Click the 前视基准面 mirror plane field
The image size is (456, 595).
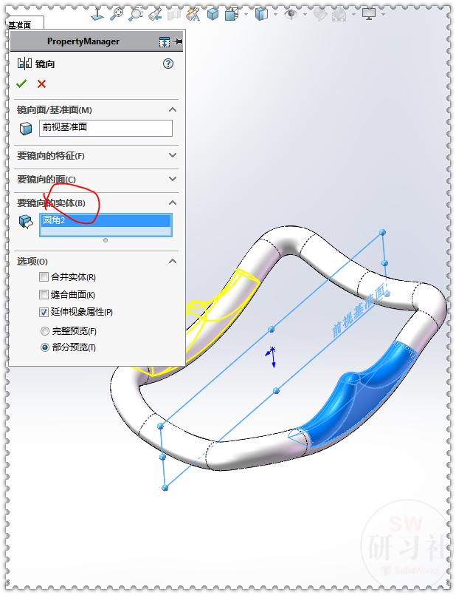[x=106, y=128]
